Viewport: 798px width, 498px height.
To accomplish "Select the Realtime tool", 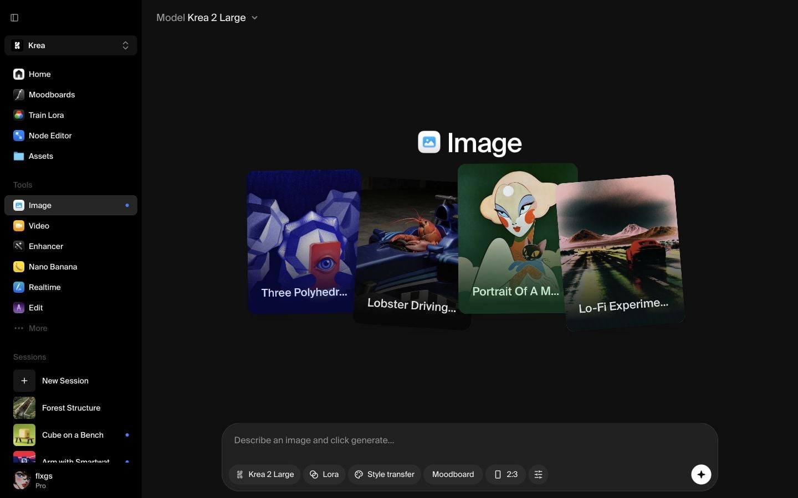I will (70, 287).
